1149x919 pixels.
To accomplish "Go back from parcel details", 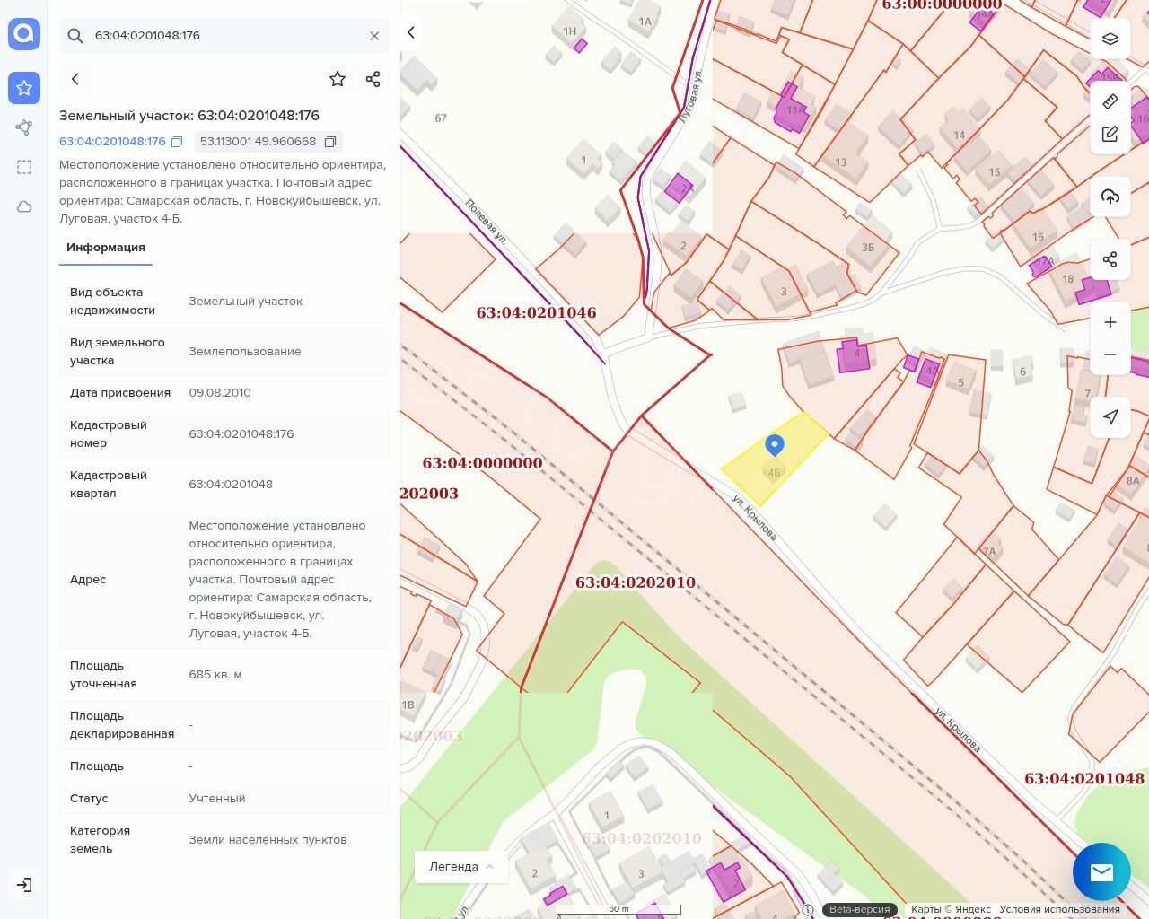I will coord(75,79).
